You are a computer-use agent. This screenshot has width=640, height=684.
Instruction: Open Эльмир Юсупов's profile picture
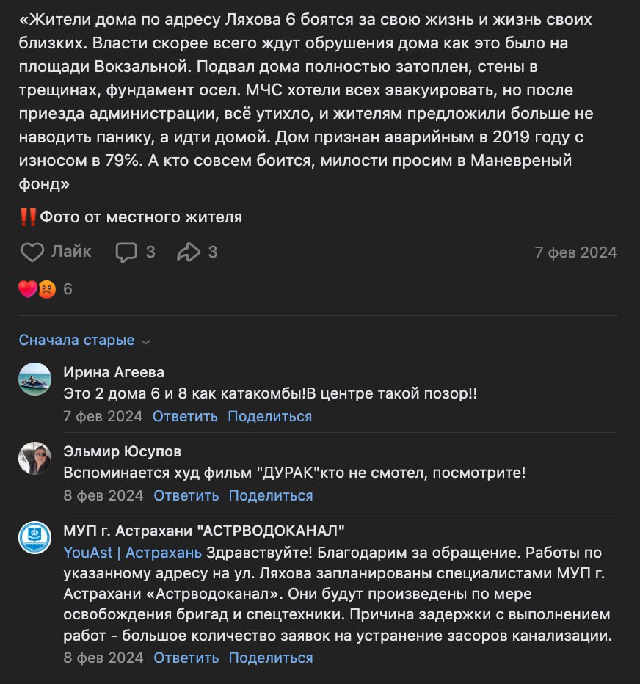click(x=35, y=458)
